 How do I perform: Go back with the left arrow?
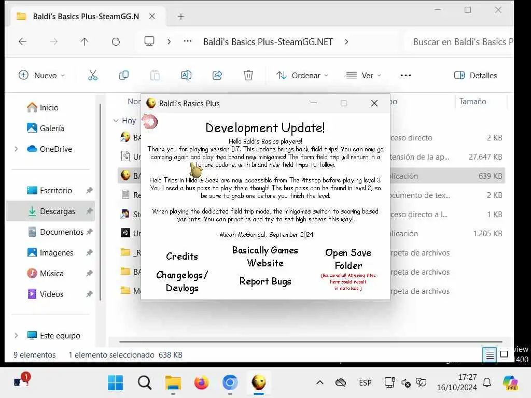(23, 41)
